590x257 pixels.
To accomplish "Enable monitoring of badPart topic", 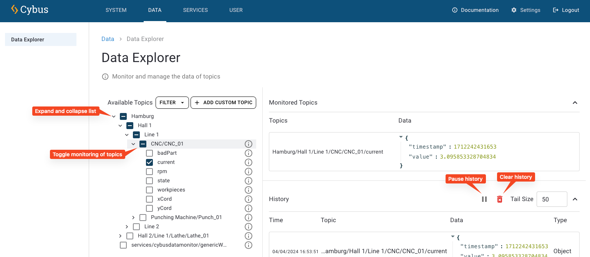I will (x=149, y=153).
